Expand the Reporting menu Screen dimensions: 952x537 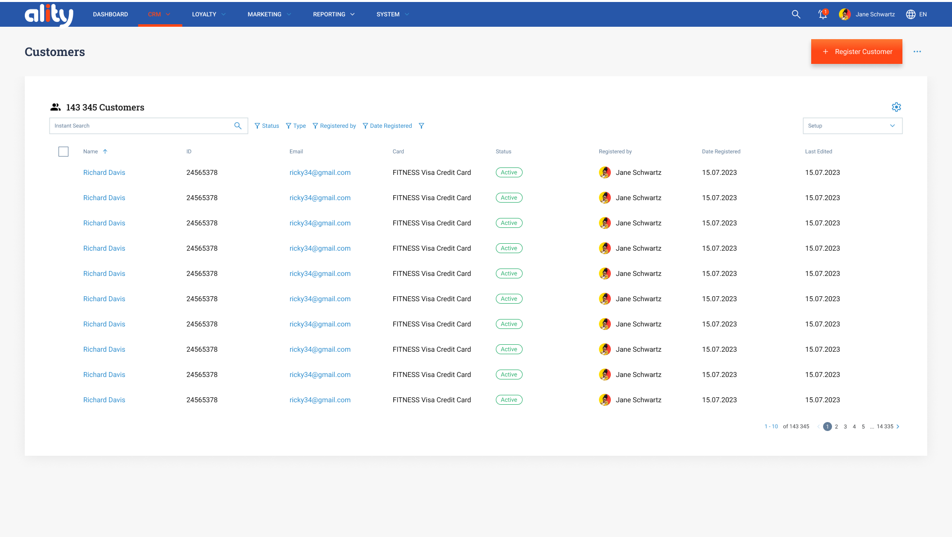click(334, 14)
